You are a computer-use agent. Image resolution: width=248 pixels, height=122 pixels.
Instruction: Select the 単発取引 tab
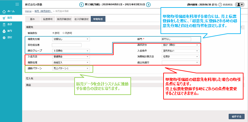coord(98,19)
